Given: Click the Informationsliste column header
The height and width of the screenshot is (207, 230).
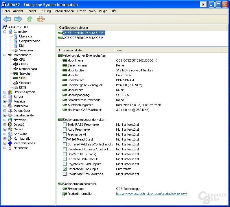Looking at the screenshot, I should pos(86,50).
